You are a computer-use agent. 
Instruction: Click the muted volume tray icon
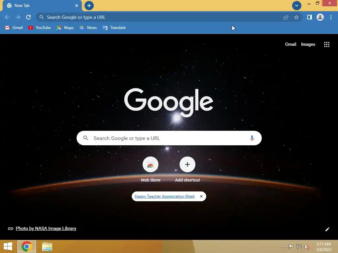pos(307,247)
